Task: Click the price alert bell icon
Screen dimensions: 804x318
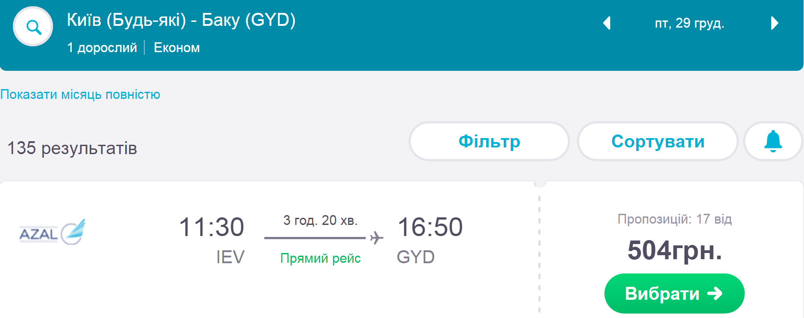Action: 773,142
